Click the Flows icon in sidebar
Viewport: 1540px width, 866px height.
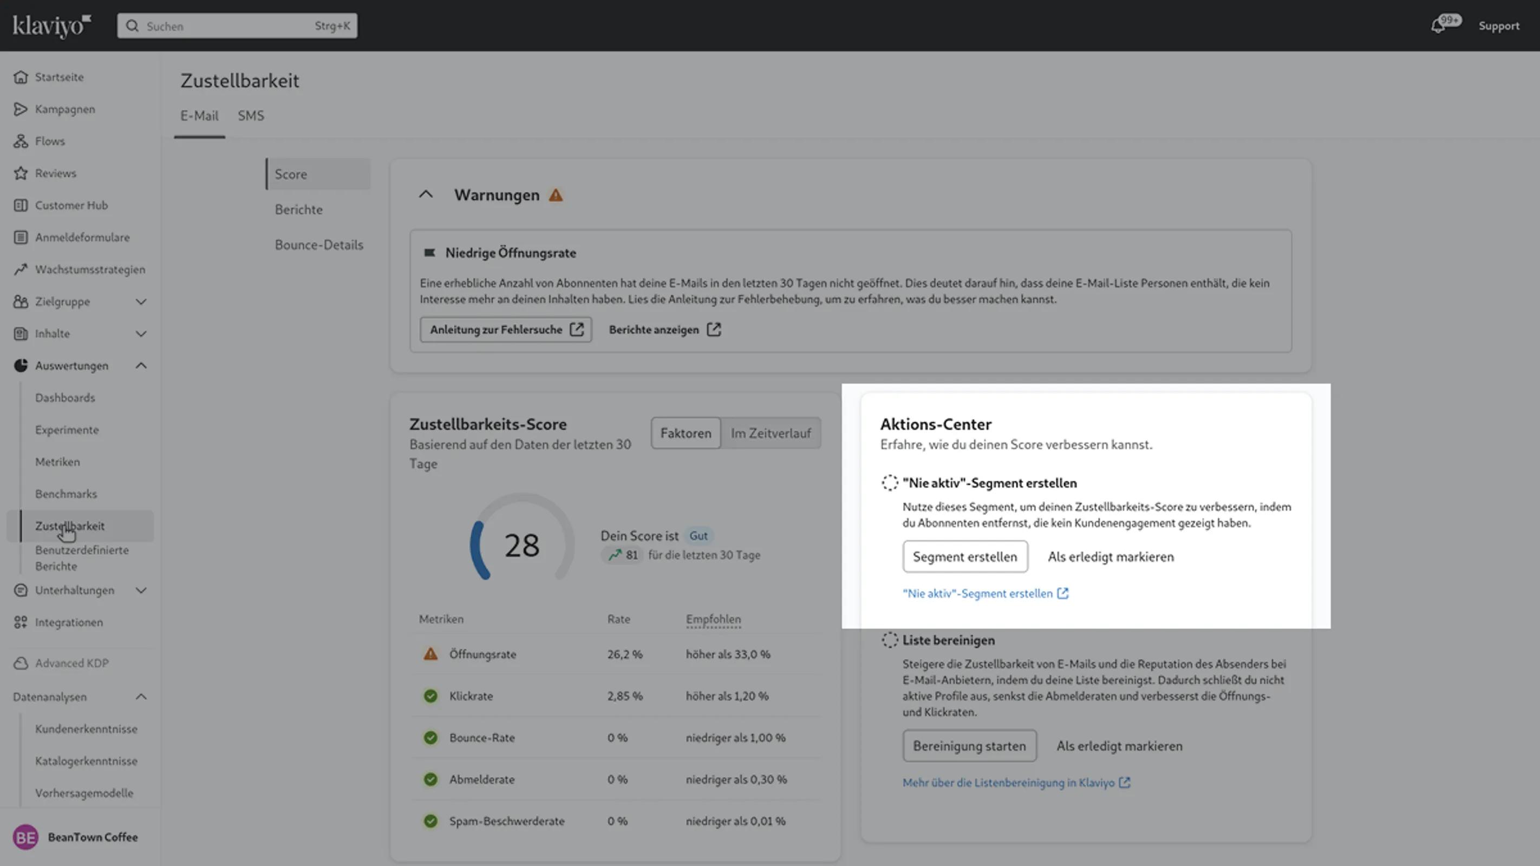point(21,141)
